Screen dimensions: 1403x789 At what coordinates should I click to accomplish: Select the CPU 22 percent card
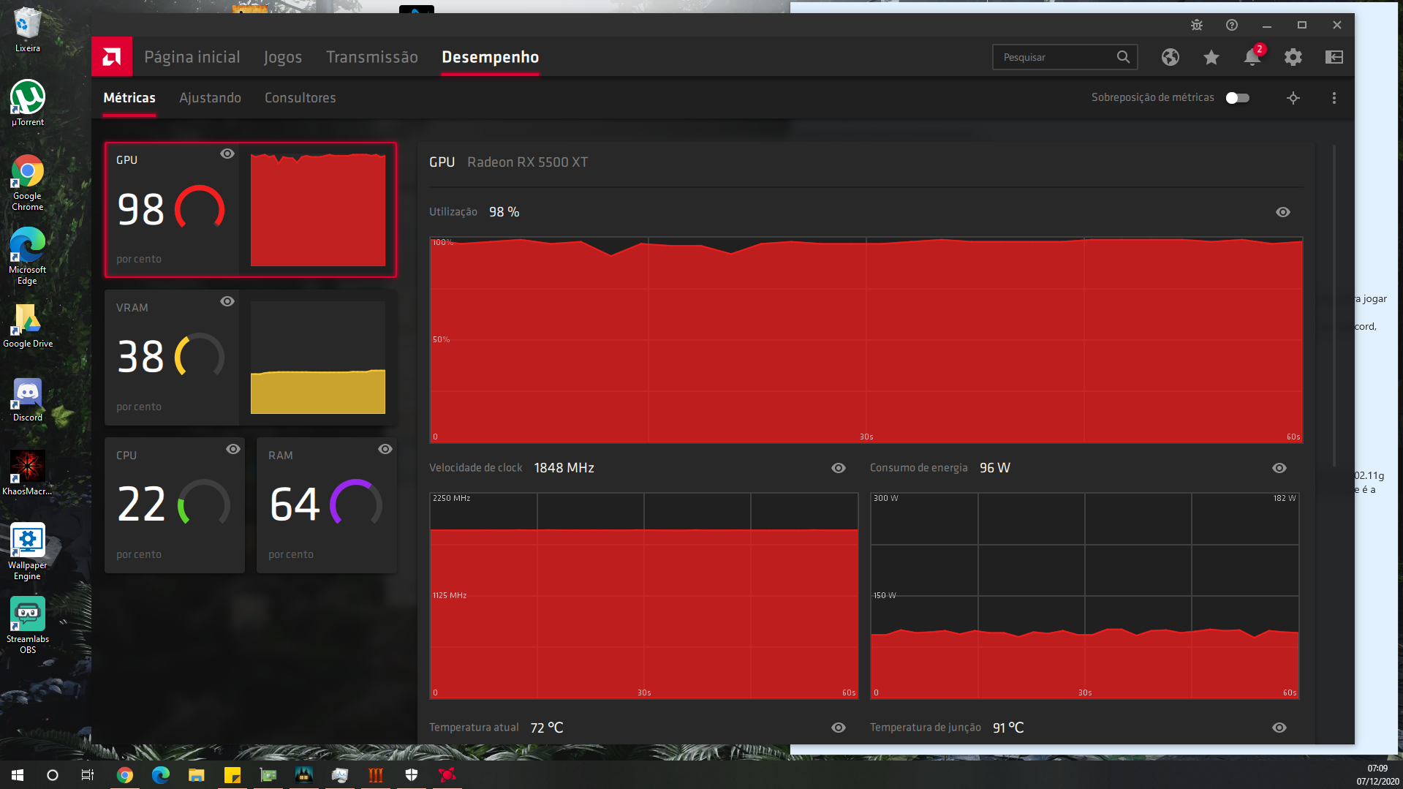[x=175, y=505]
